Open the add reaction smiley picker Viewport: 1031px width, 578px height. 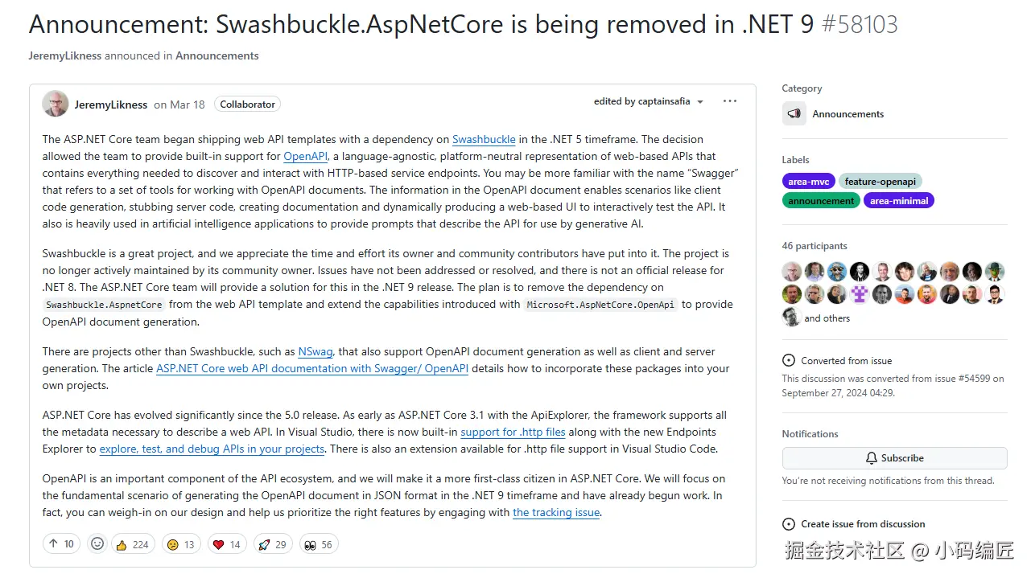pos(97,544)
